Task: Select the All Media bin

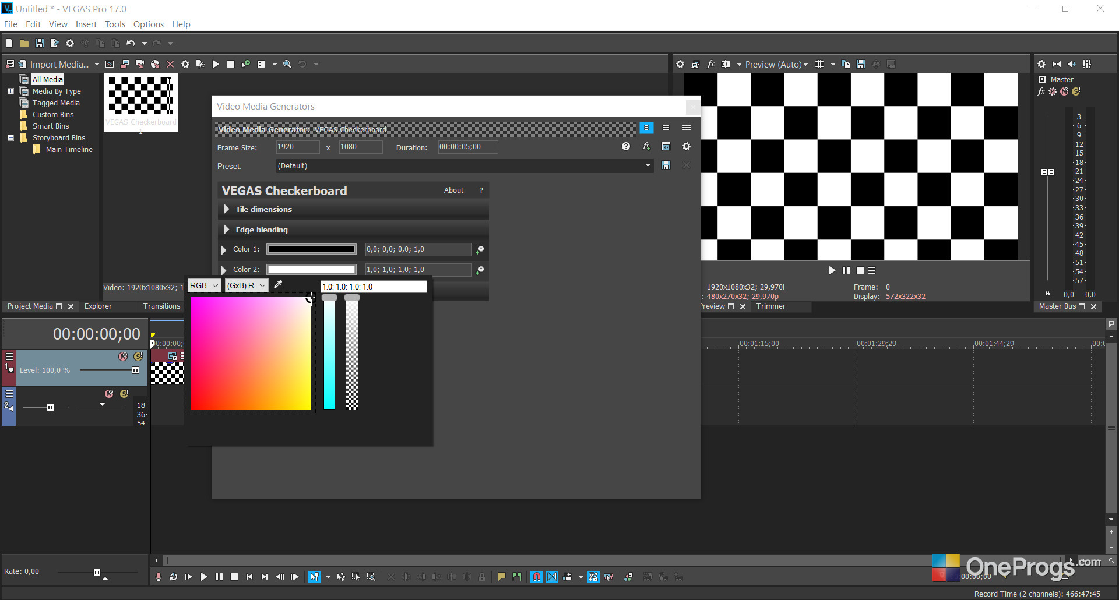Action: pyautogui.click(x=48, y=79)
